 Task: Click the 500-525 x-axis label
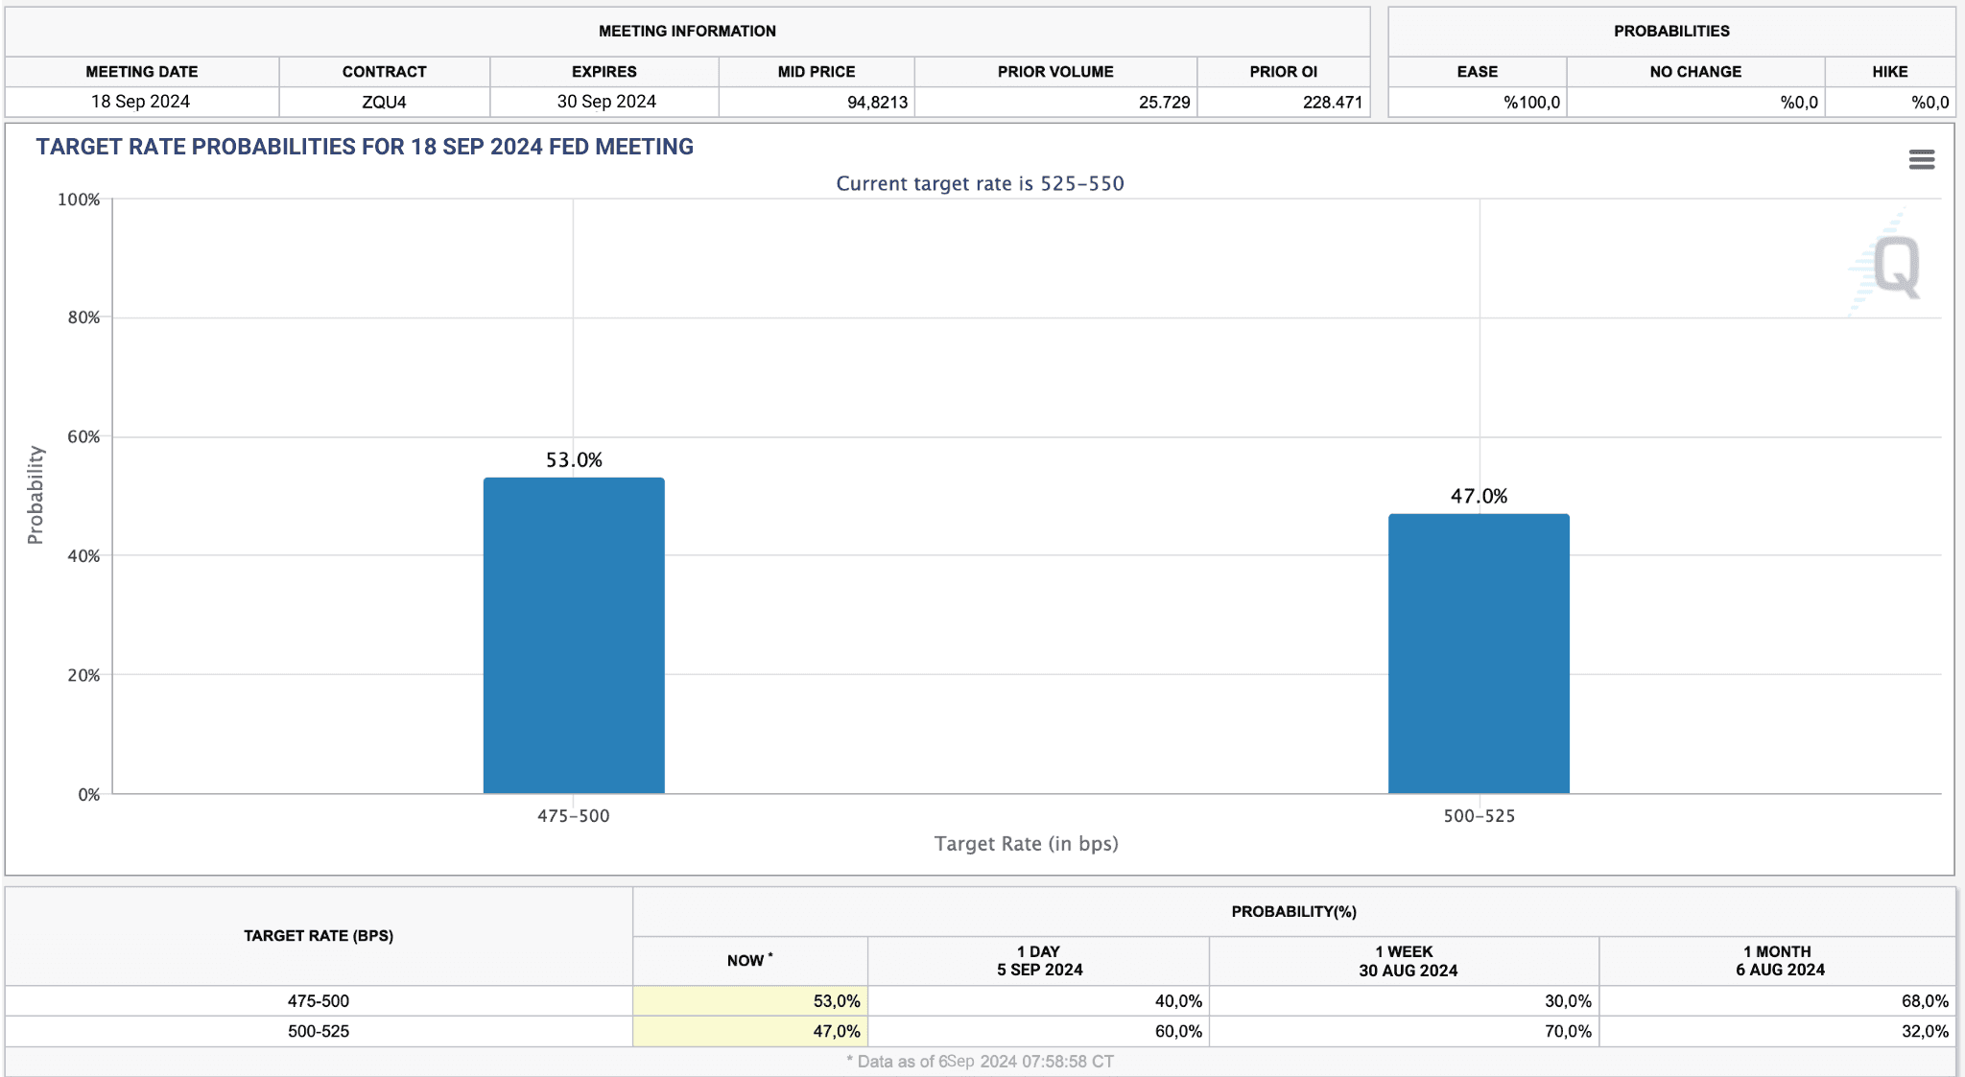(1479, 816)
